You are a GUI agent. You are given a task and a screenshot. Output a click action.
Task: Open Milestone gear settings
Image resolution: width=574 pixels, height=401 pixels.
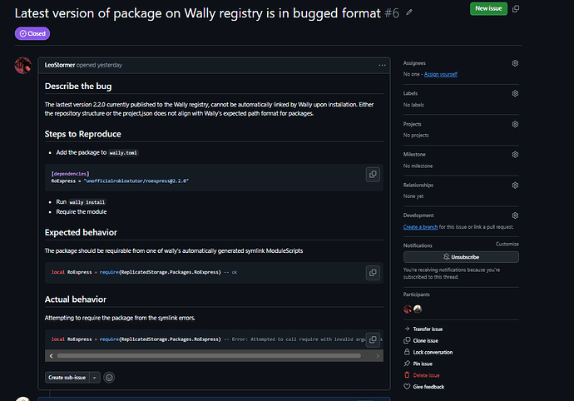[x=515, y=155]
